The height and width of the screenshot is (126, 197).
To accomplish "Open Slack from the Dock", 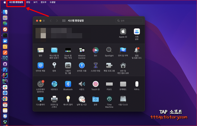I will [5, 87].
